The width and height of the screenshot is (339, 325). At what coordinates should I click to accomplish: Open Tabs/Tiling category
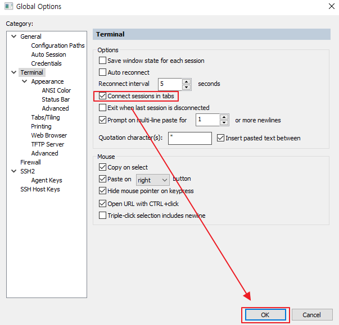tap(46, 117)
